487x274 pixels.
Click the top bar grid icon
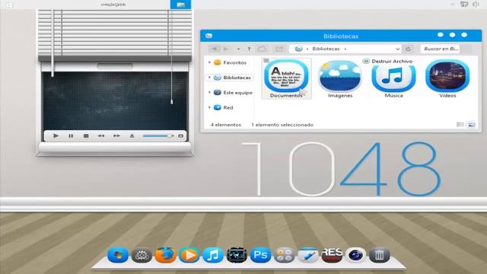[x=9, y=5]
